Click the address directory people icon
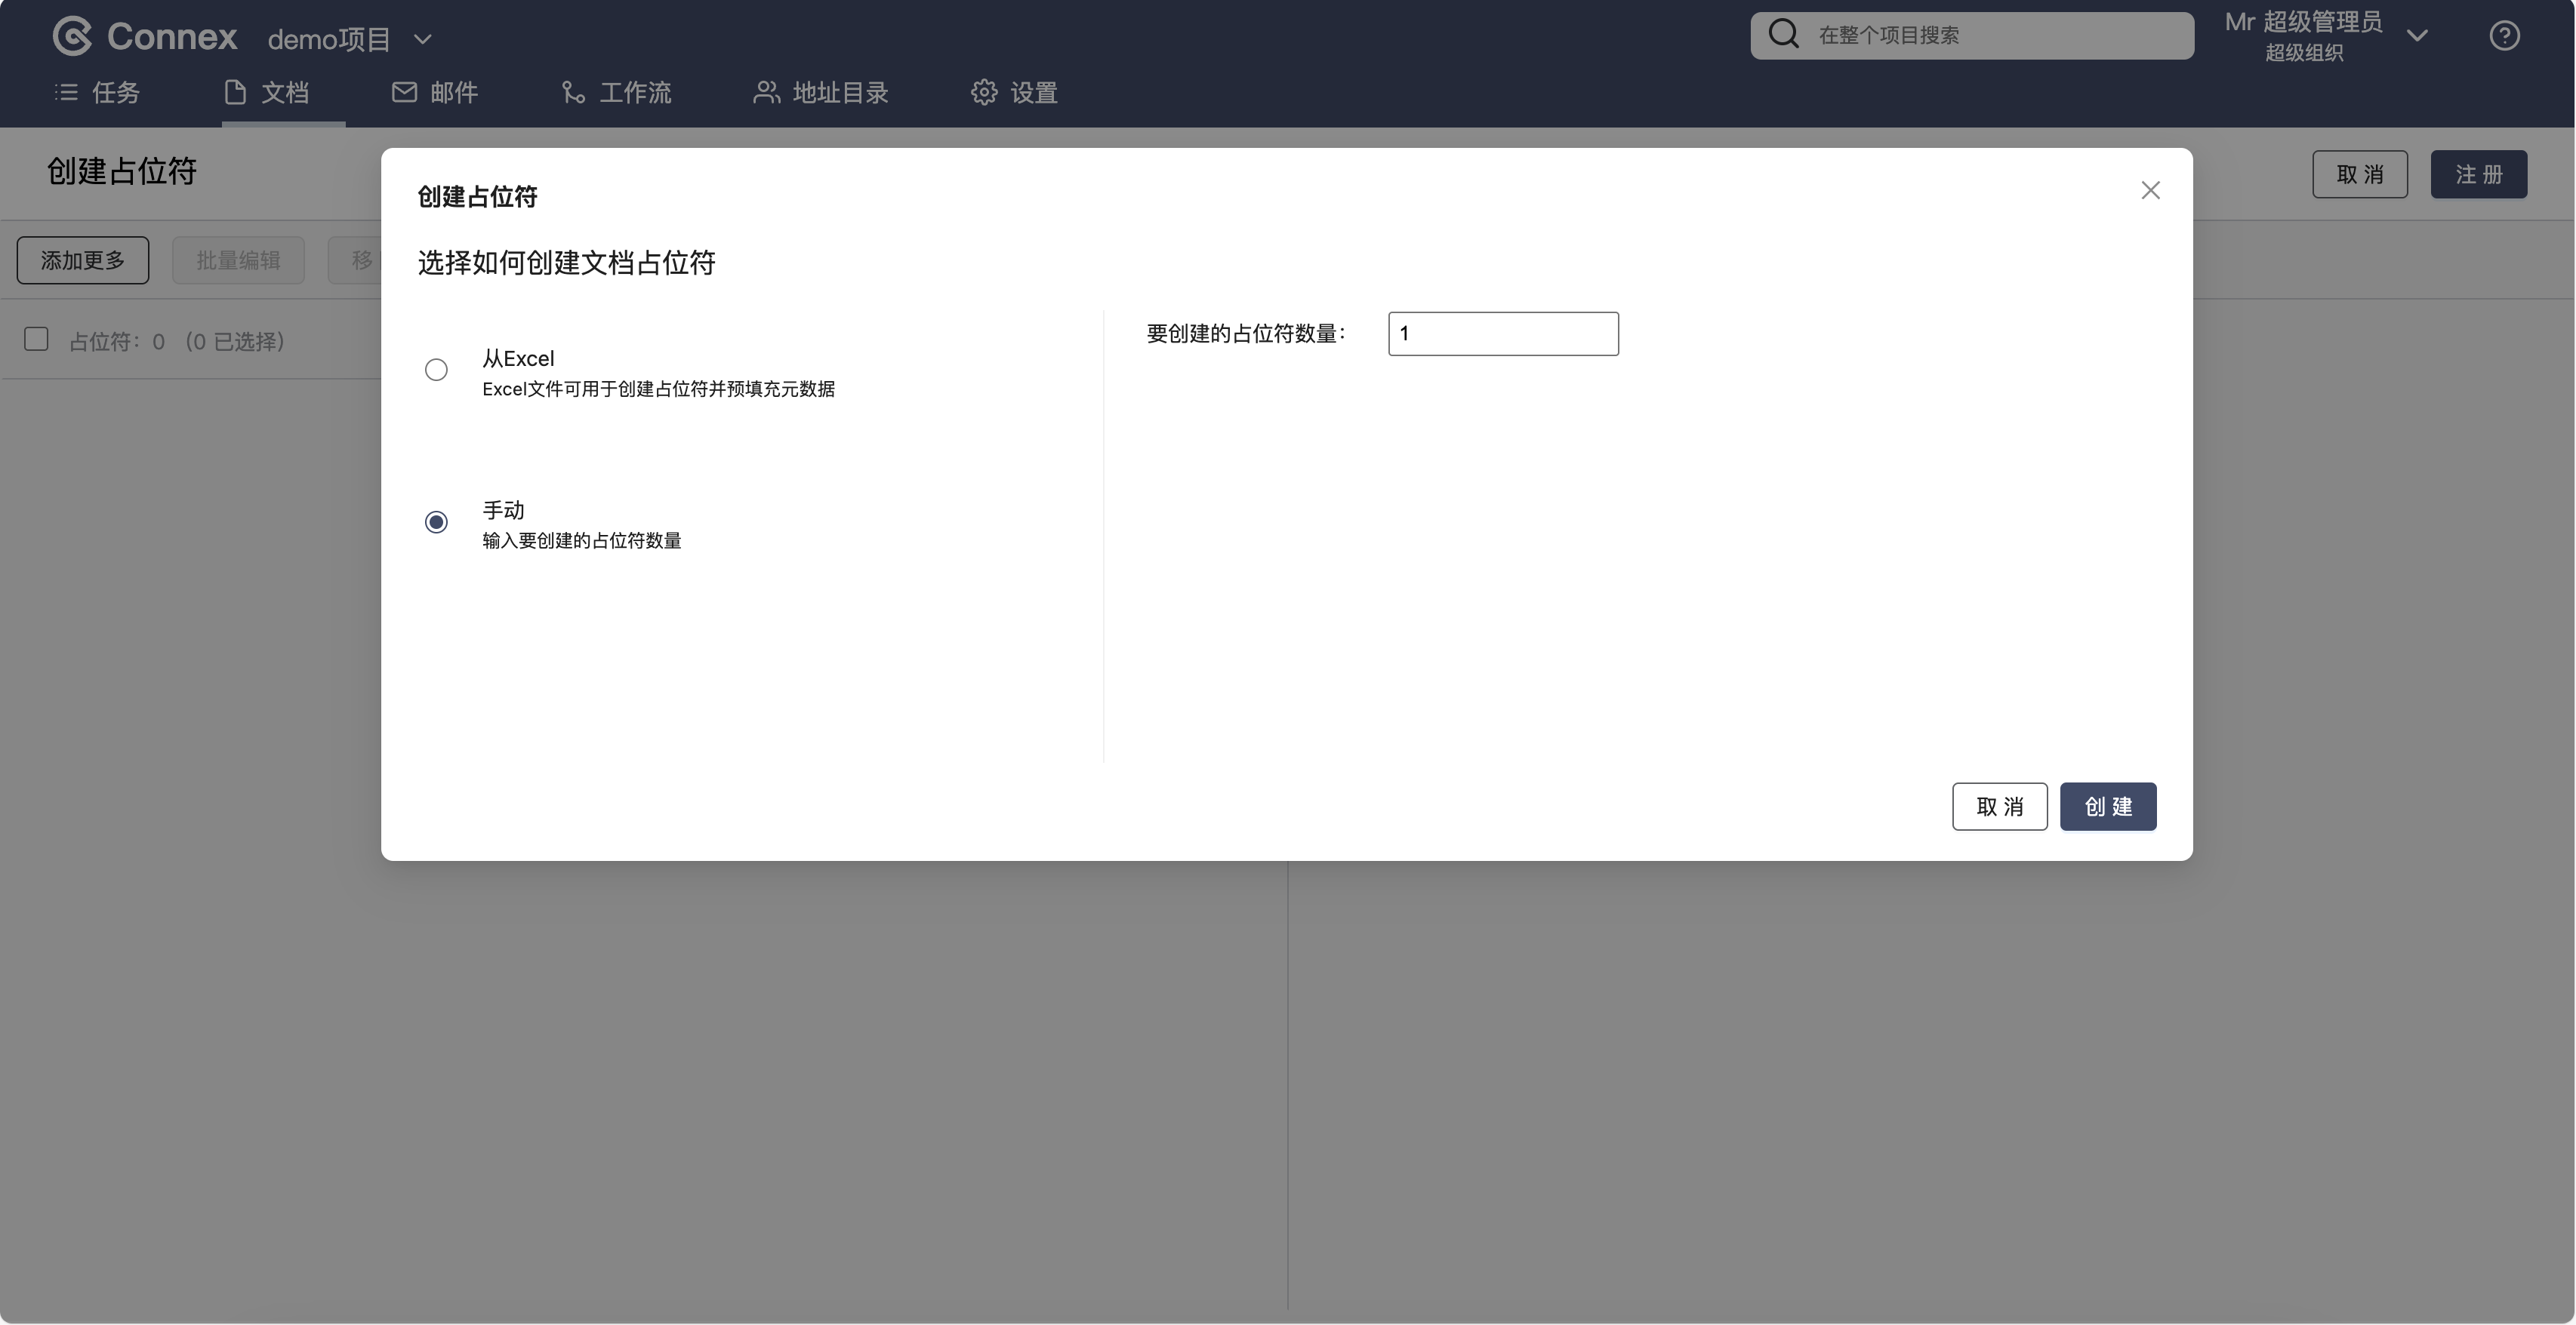Screen dimensions: 2576x1325 click(x=766, y=93)
